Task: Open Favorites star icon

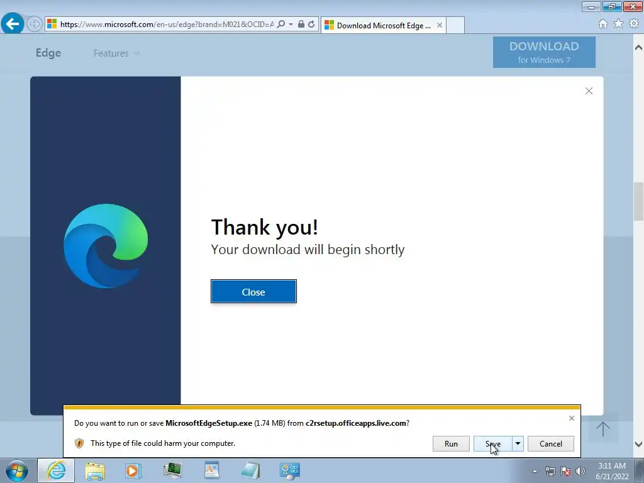Action: click(x=618, y=24)
